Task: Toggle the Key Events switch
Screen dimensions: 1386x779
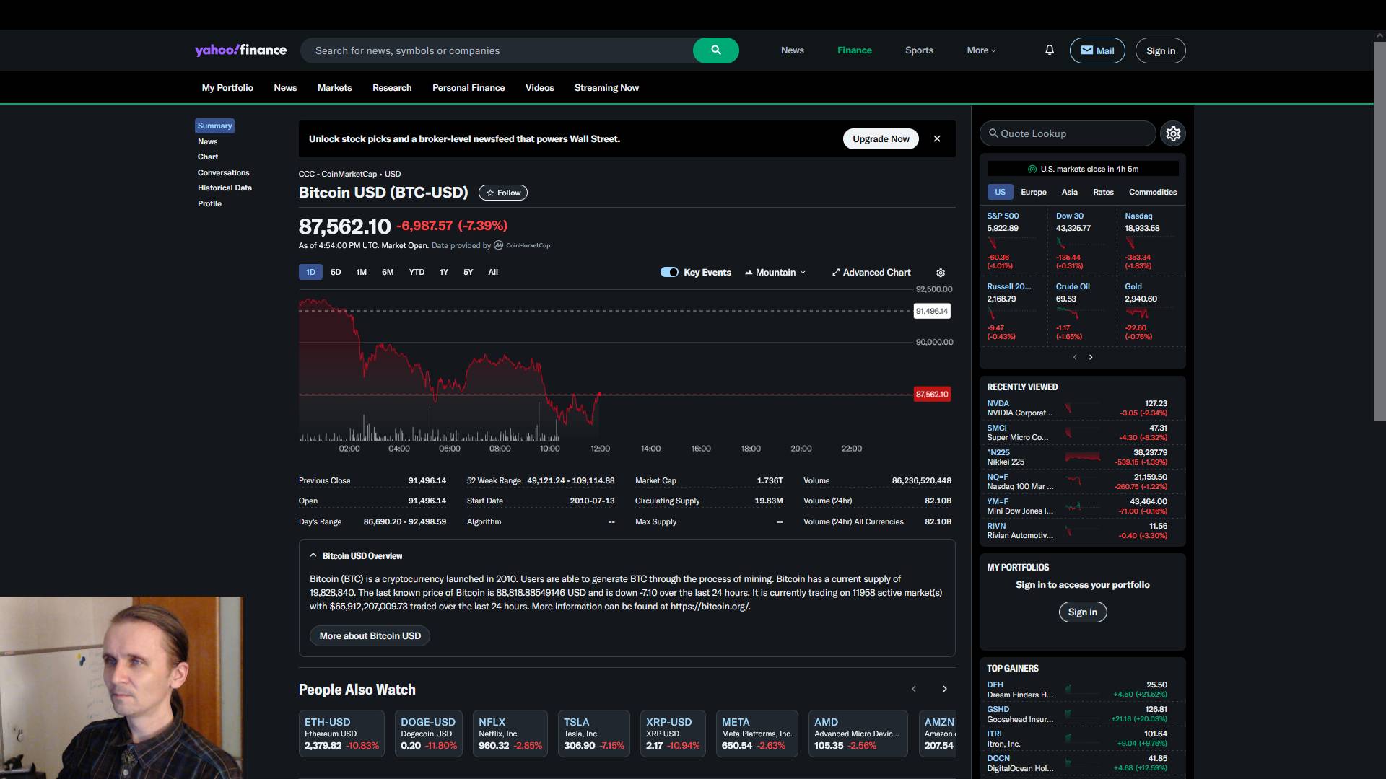Action: tap(669, 273)
